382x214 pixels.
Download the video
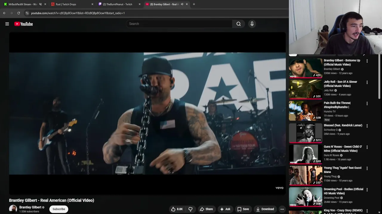265,209
